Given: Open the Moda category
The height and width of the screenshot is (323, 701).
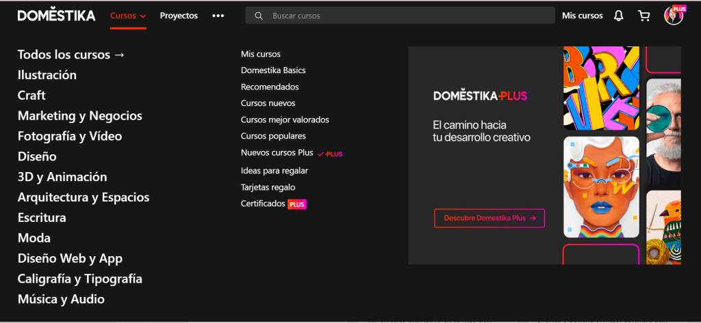Looking at the screenshot, I should (34, 238).
